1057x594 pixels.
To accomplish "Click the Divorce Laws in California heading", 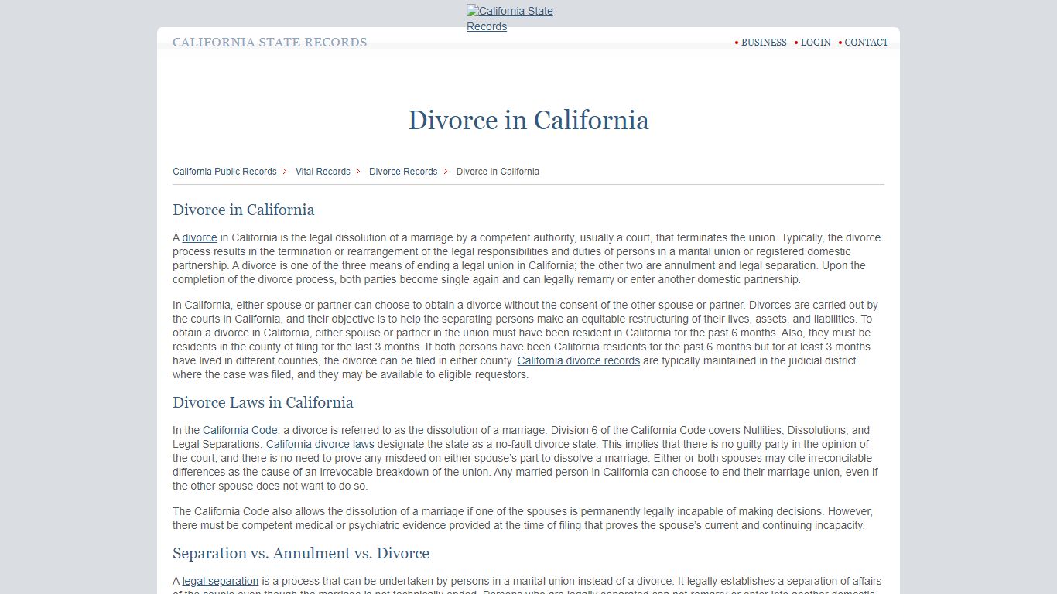I will 263,402.
